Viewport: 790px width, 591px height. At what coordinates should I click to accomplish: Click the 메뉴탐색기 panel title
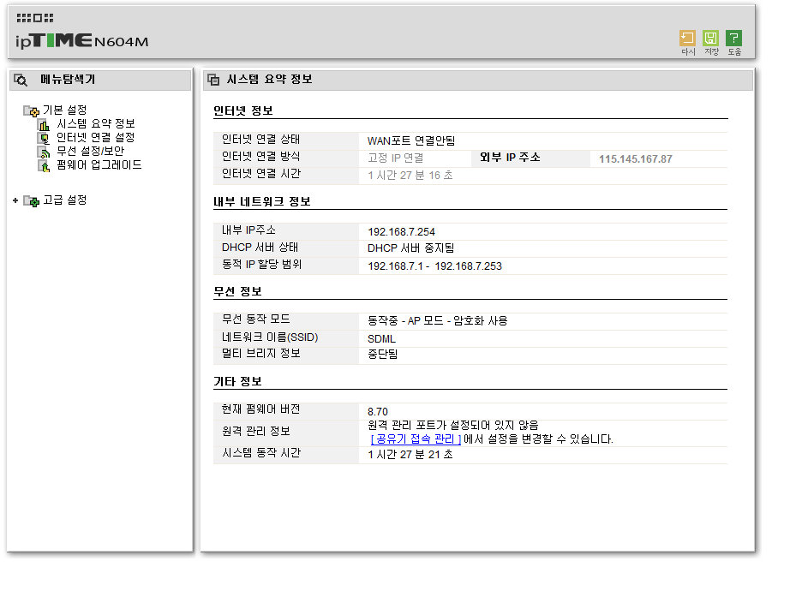point(68,79)
